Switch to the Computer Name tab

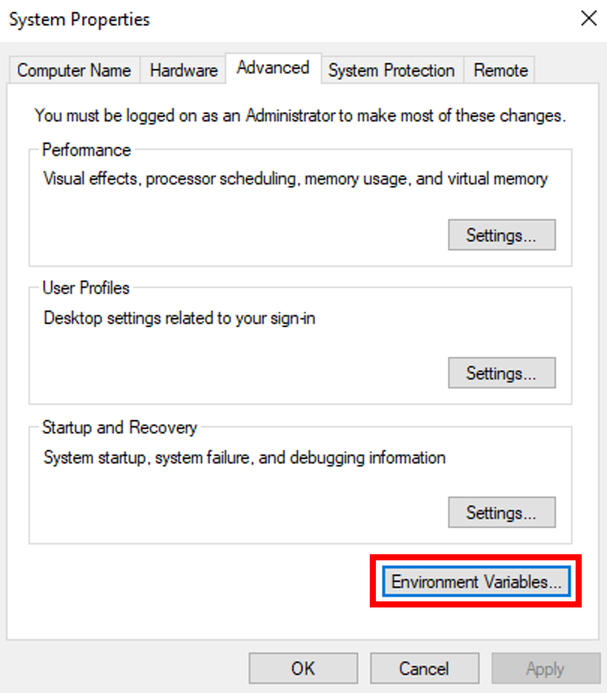[x=74, y=70]
